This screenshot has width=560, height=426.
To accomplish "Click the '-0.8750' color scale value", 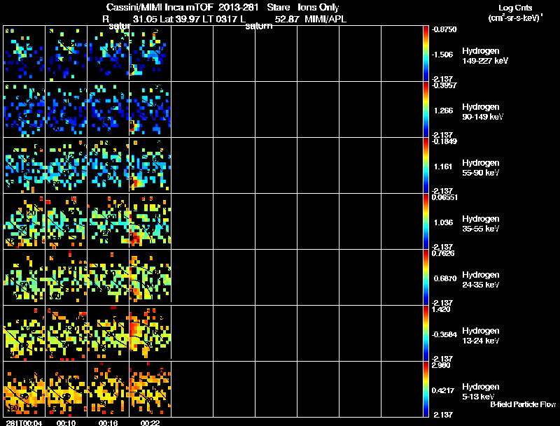I will (x=444, y=29).
